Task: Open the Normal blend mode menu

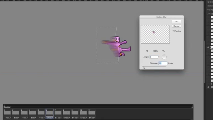Action: [210, 6]
